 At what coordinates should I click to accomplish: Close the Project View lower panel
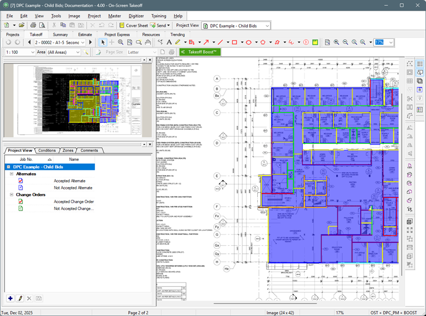click(x=150, y=144)
